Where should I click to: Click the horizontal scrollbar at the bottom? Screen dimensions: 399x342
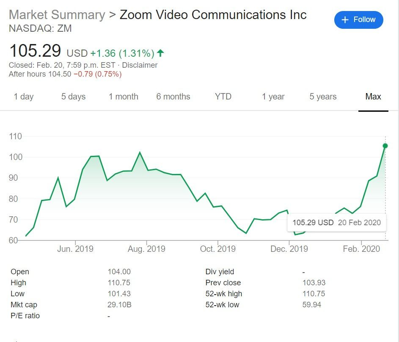[169, 340]
